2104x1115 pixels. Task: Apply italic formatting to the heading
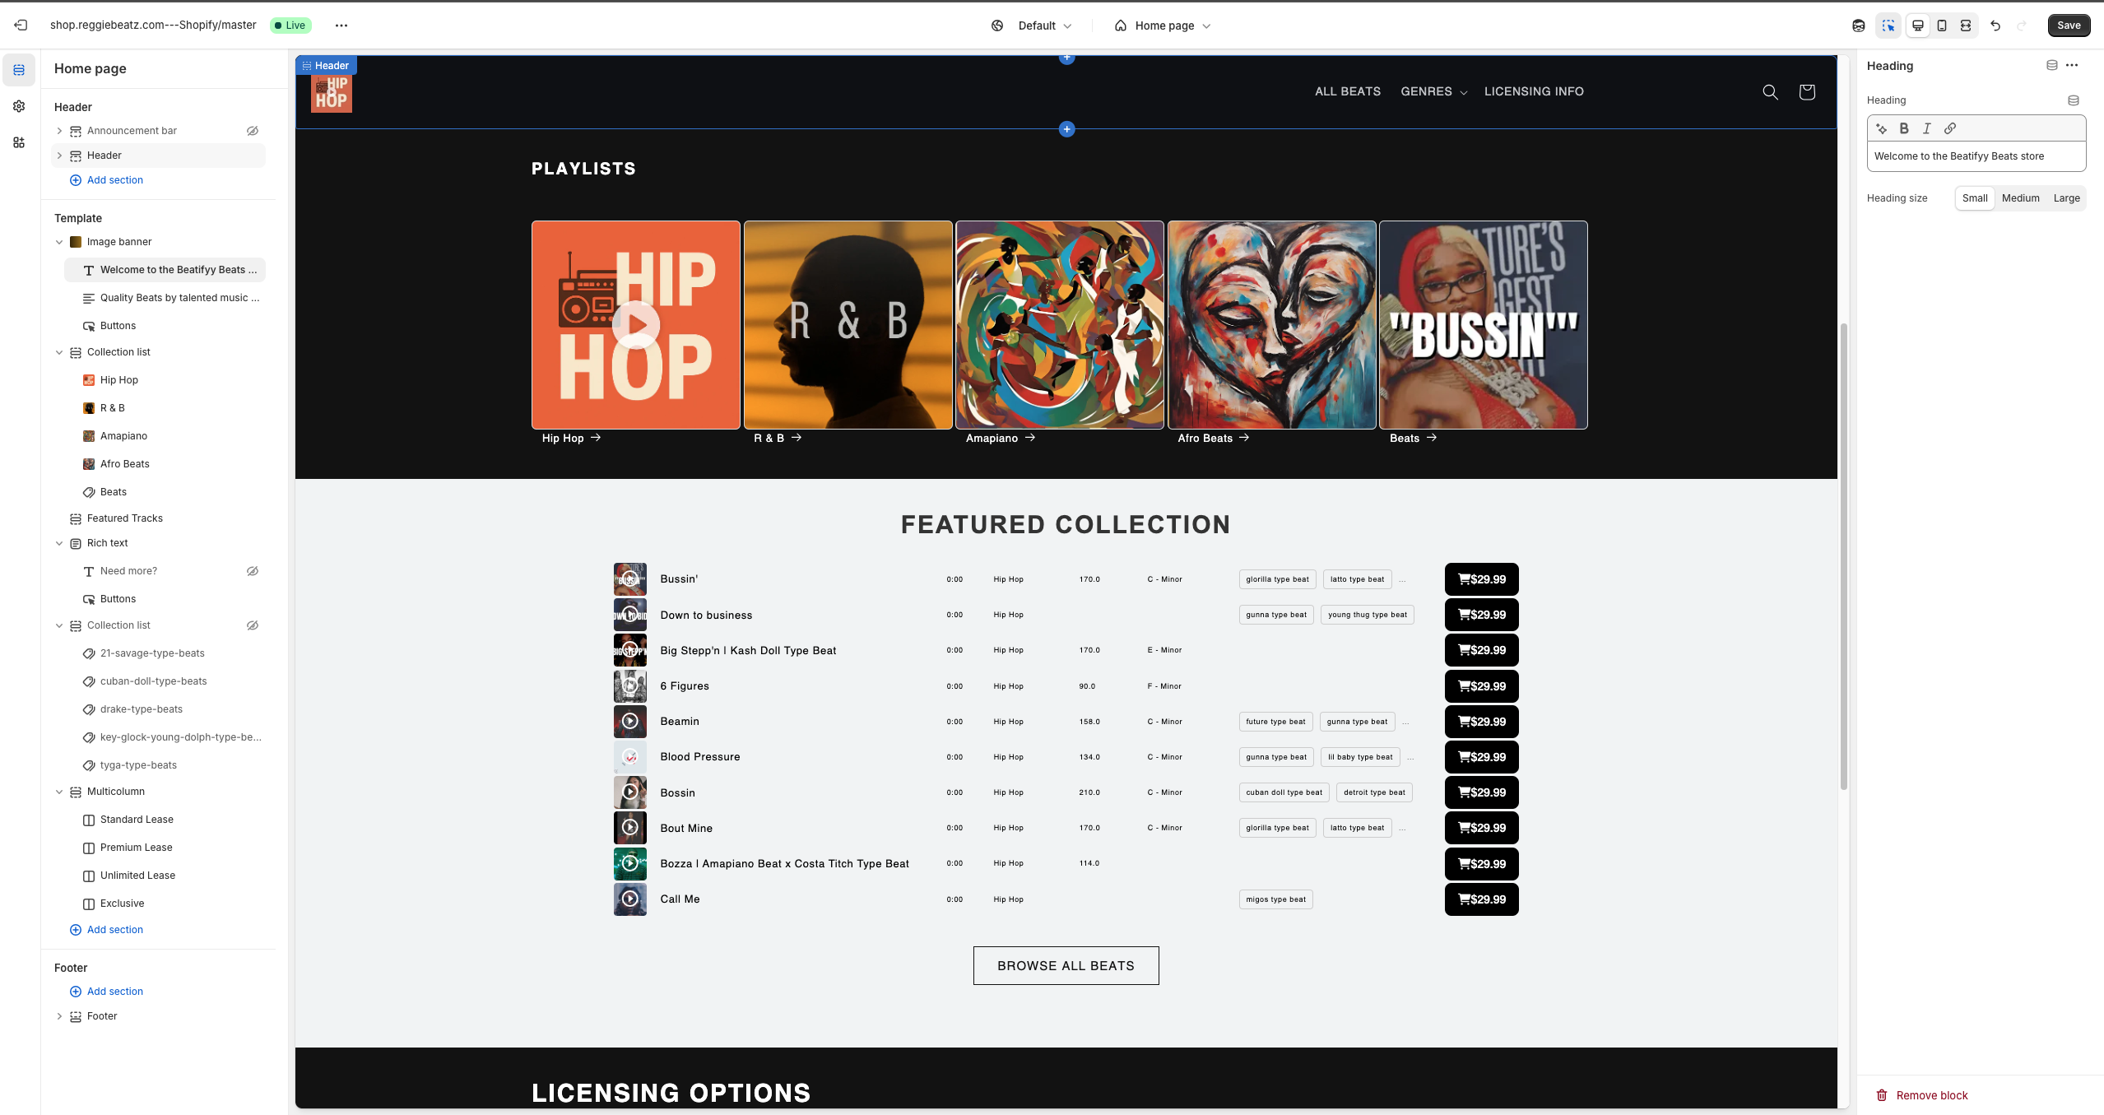click(1926, 128)
